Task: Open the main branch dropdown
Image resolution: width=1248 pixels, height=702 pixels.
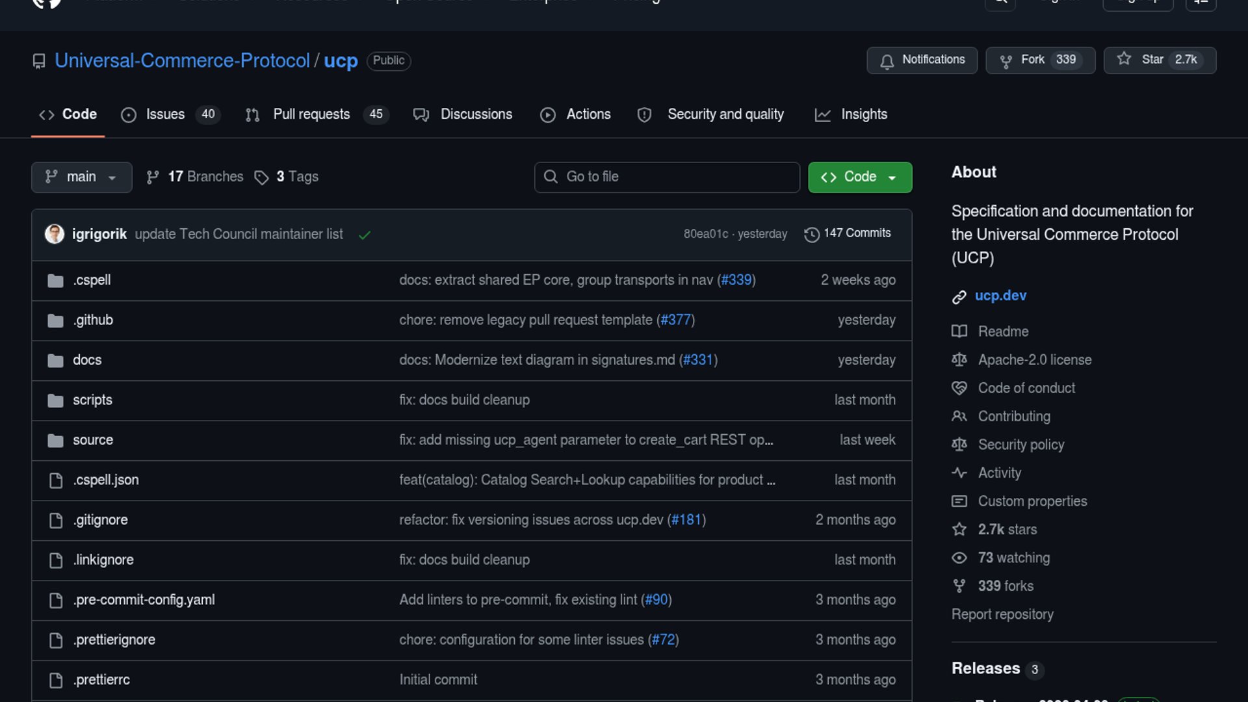Action: [x=81, y=177]
